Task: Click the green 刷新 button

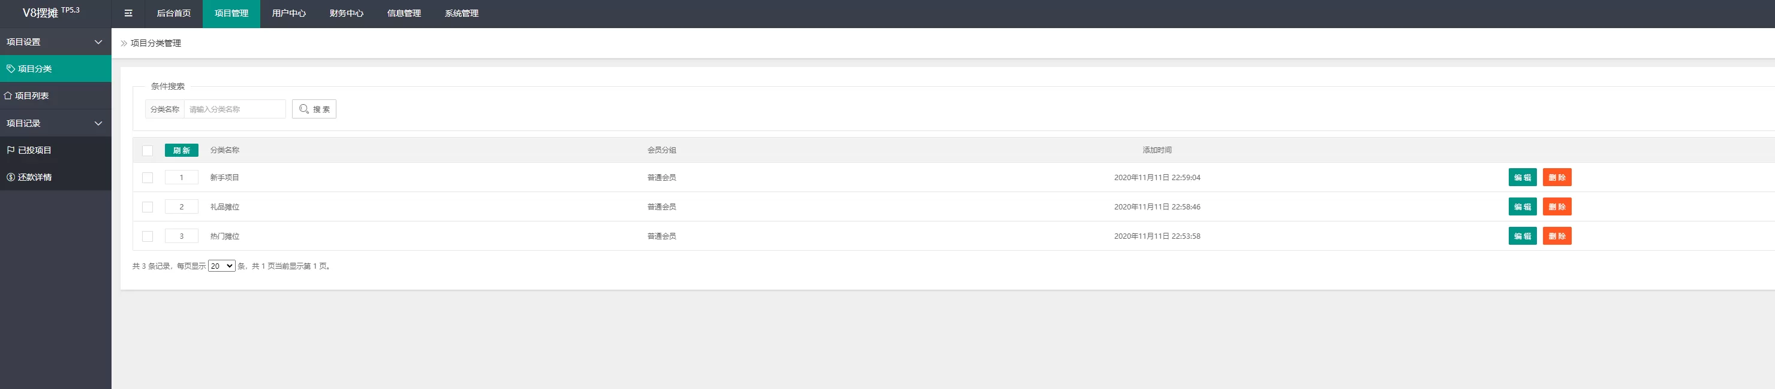Action: [181, 151]
